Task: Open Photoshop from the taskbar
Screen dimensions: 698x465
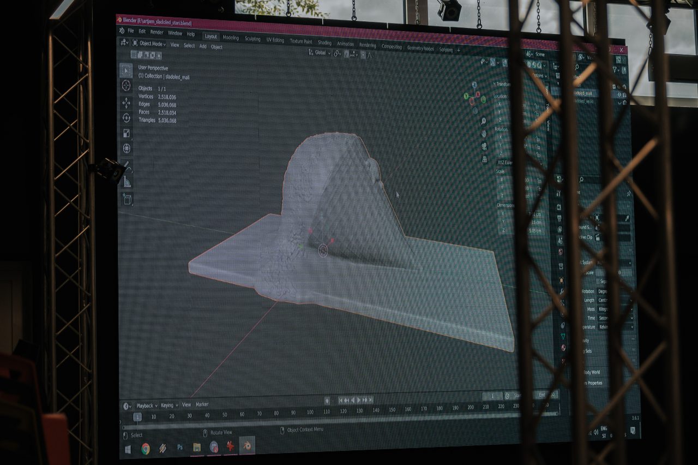Action: [x=179, y=448]
